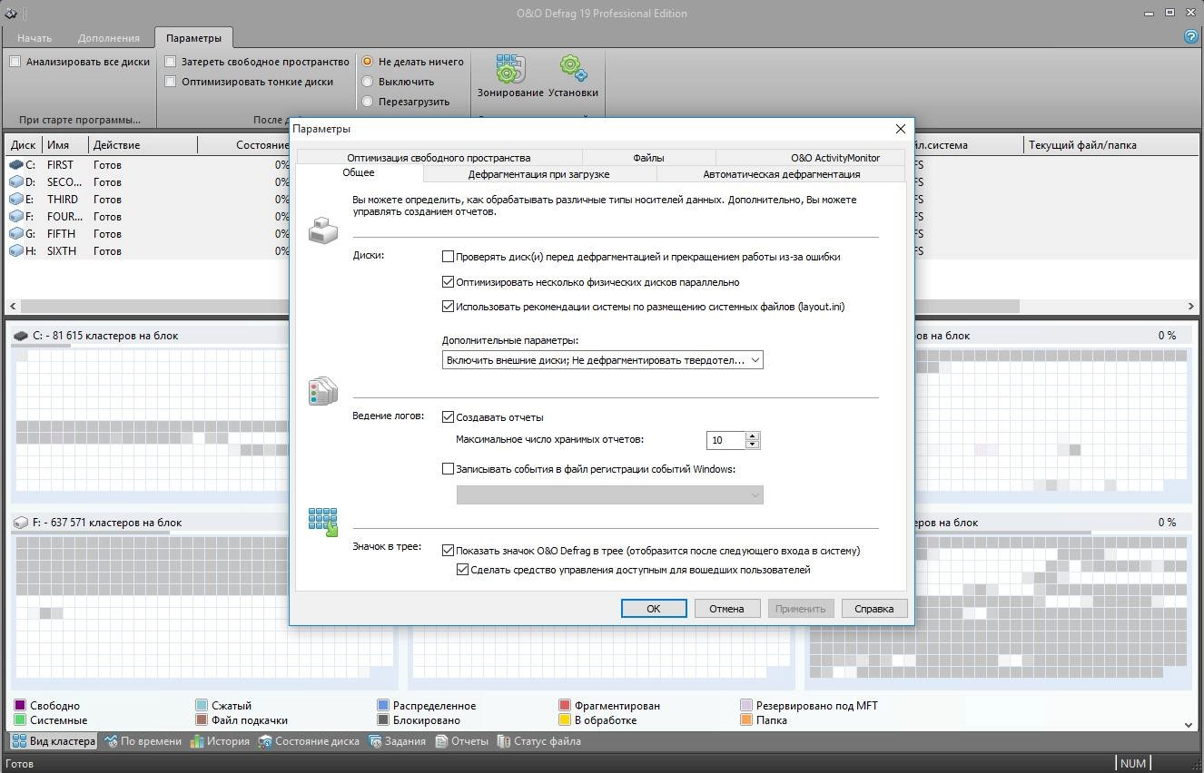This screenshot has width=1204, height=773.
Task: Click the tray icon grid image in dialog
Action: click(x=322, y=522)
